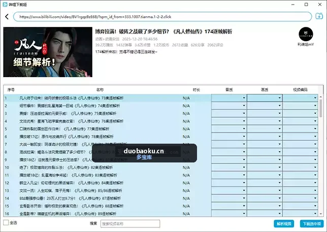Click the 下载选中项 button
Image resolution: width=327 pixels, height=232 pixels.
pyautogui.click(x=312, y=224)
